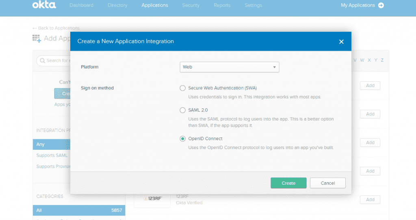Jump to letter Y apps
416x220 pixels.
click(376, 60)
